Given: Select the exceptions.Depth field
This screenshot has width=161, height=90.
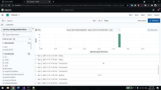Looking at the screenshot, I should pos(10,77).
